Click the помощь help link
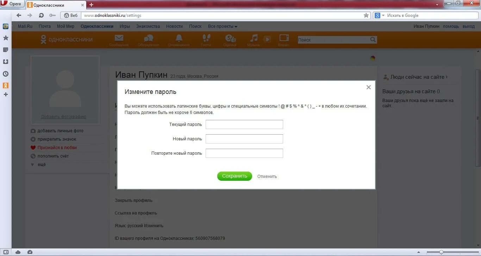Viewport: 481px width, 256px height. pyautogui.click(x=451, y=26)
